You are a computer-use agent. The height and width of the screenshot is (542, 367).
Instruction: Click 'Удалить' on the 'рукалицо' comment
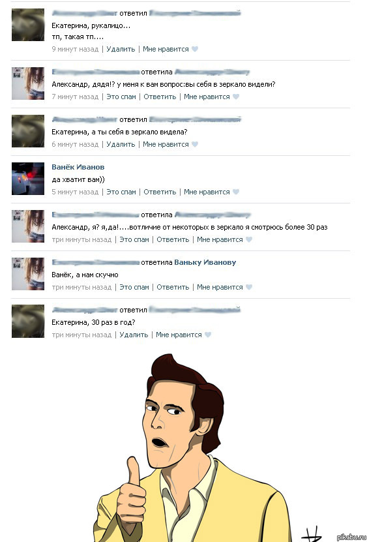coord(121,49)
